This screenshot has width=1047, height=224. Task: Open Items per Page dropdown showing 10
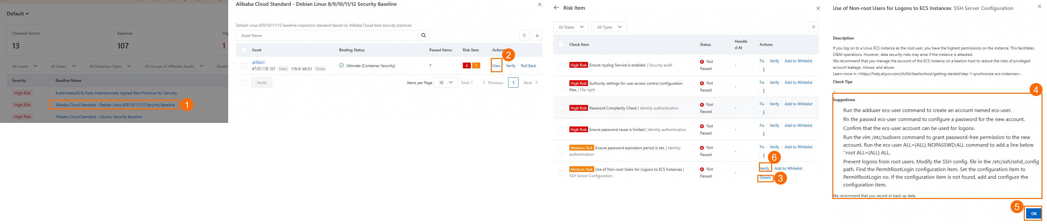point(445,82)
